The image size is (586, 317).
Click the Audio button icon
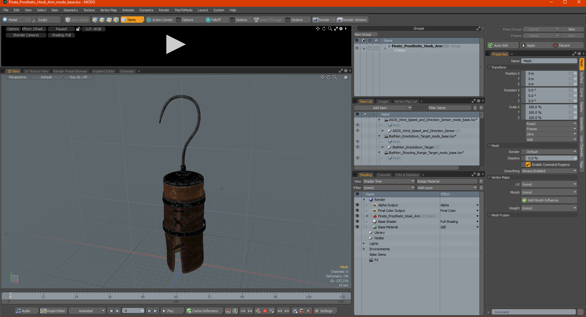[x=19, y=311]
